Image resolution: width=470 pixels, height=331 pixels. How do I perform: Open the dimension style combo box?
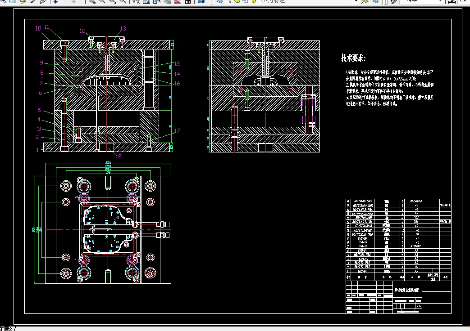pos(463,1)
